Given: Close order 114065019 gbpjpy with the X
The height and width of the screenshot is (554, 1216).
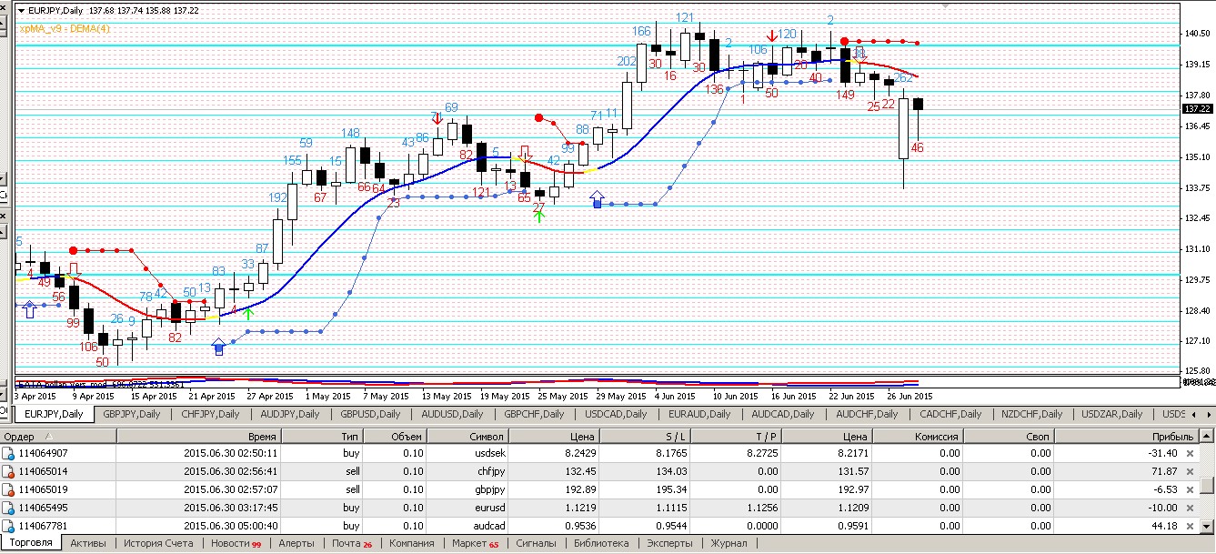Looking at the screenshot, I should pyautogui.click(x=1190, y=489).
